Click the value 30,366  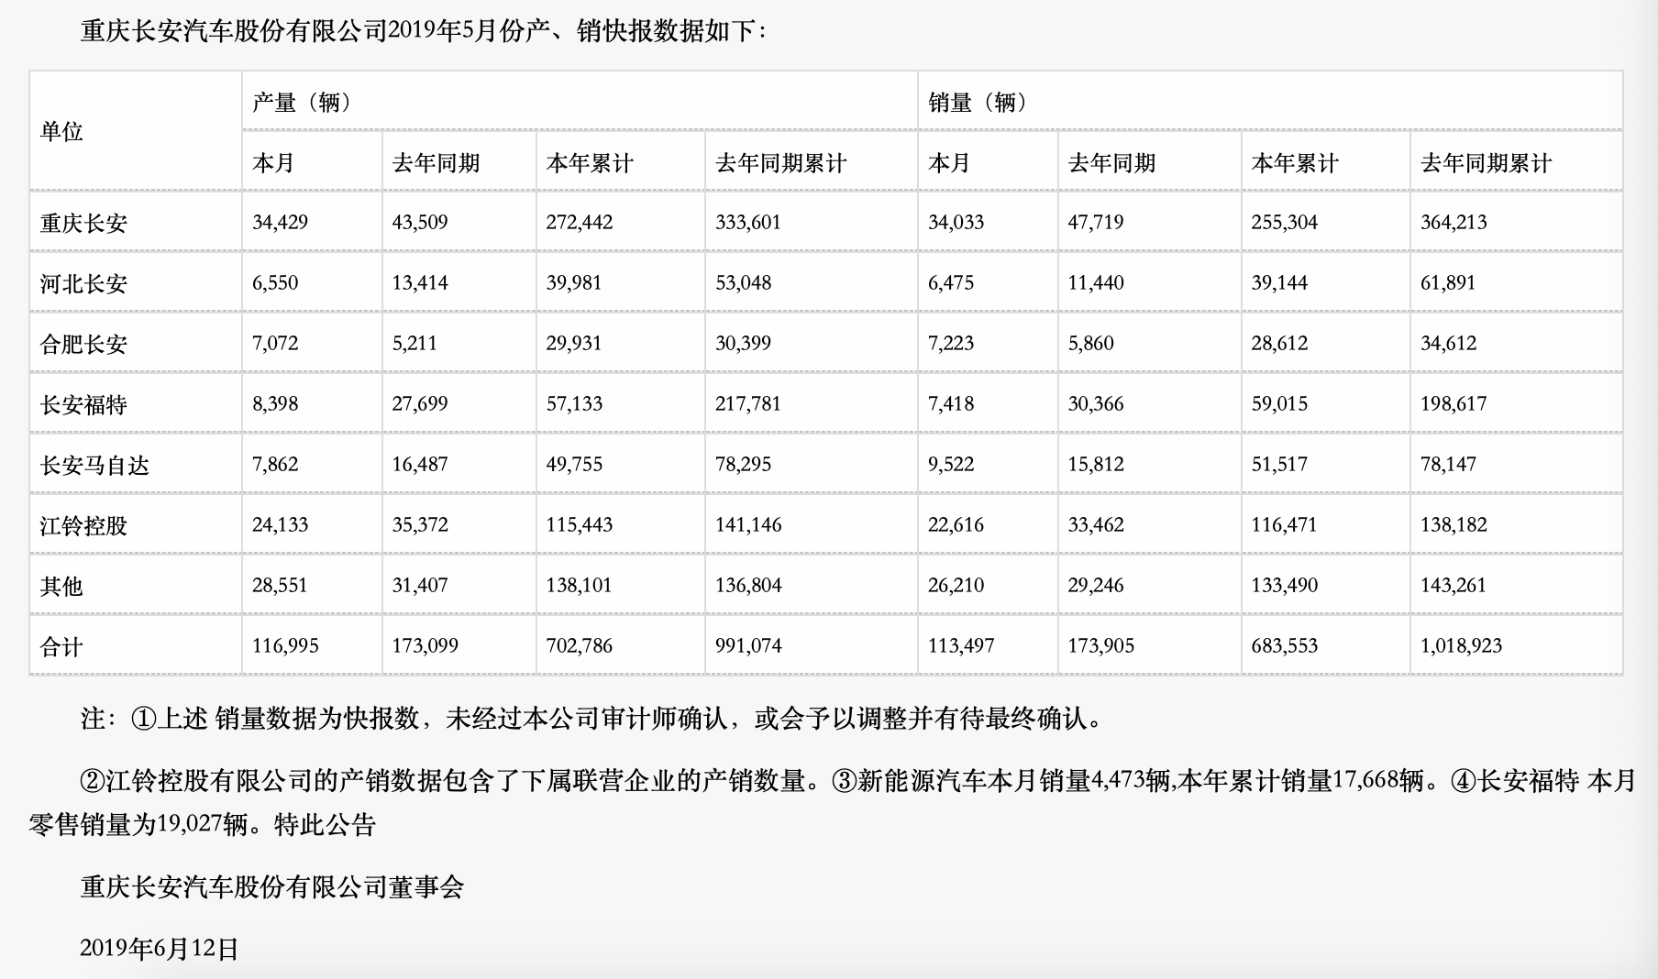(1096, 403)
